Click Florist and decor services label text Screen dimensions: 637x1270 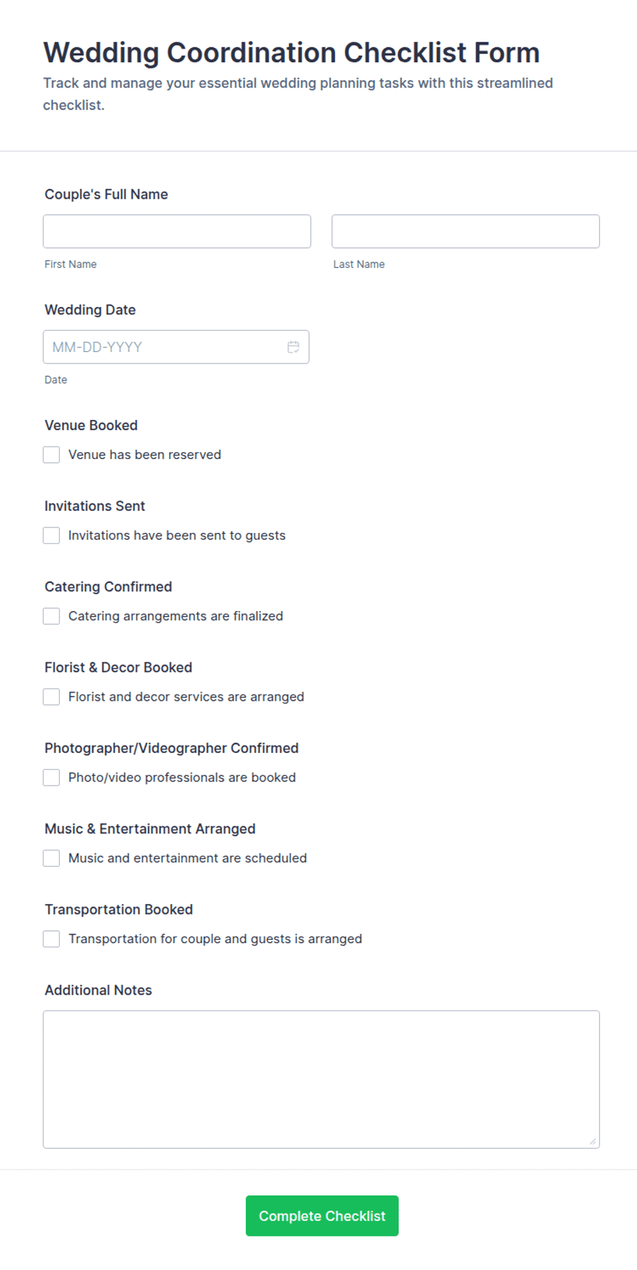click(x=186, y=697)
